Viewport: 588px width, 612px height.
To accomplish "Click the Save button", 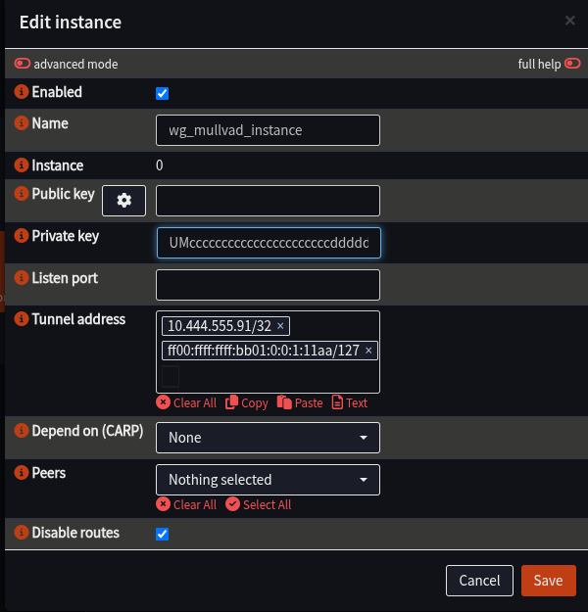I will pos(549,581).
